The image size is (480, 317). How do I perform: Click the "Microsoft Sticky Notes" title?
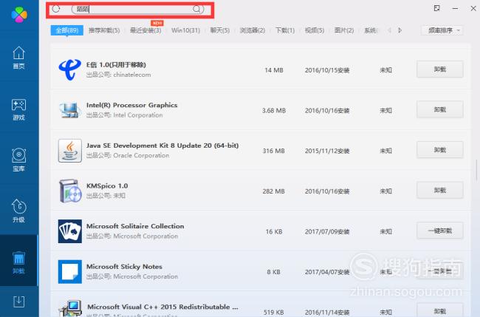[x=124, y=267]
